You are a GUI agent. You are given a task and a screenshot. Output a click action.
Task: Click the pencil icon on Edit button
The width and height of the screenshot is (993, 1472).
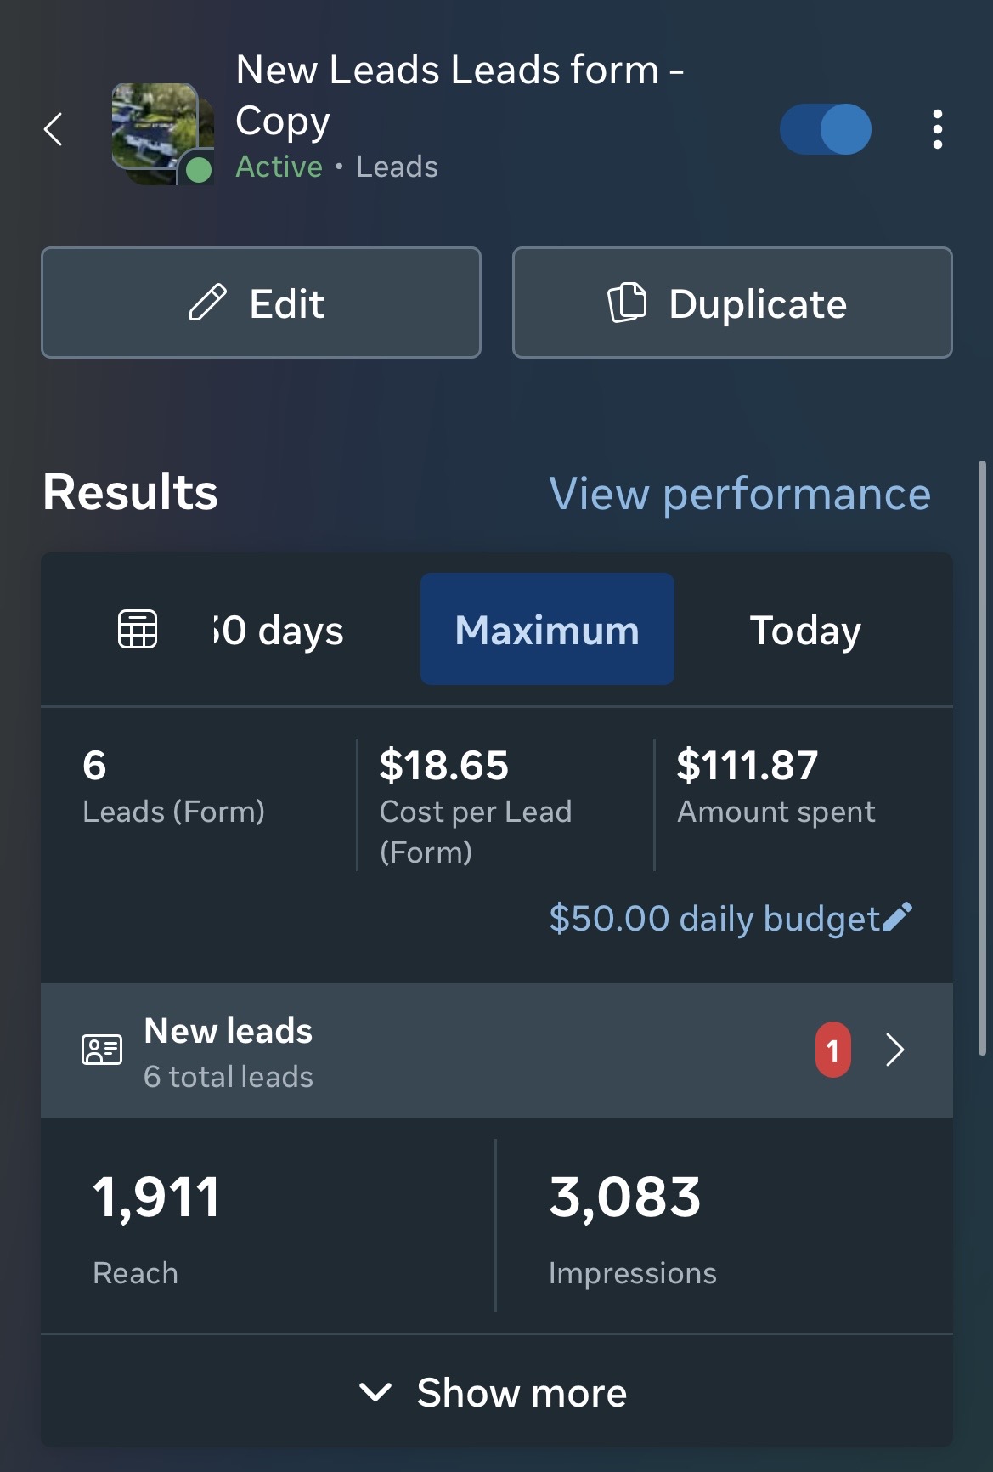(x=207, y=303)
